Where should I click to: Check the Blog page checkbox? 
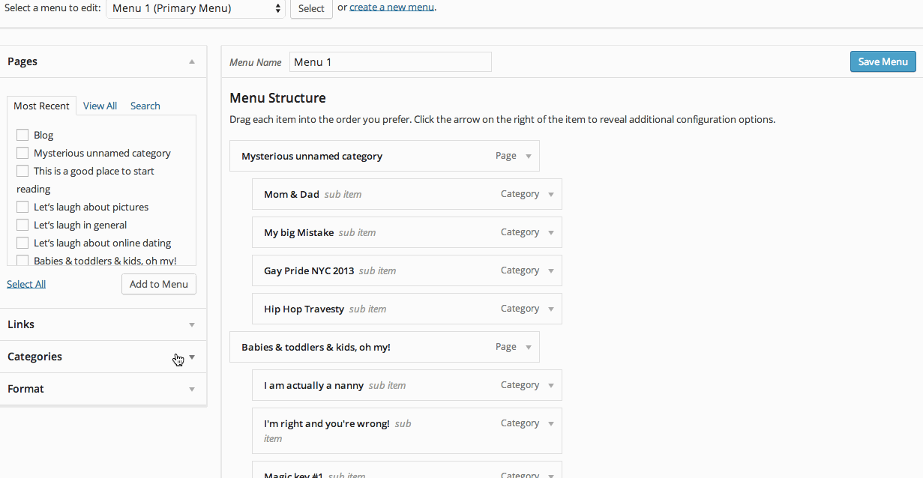pyautogui.click(x=22, y=135)
